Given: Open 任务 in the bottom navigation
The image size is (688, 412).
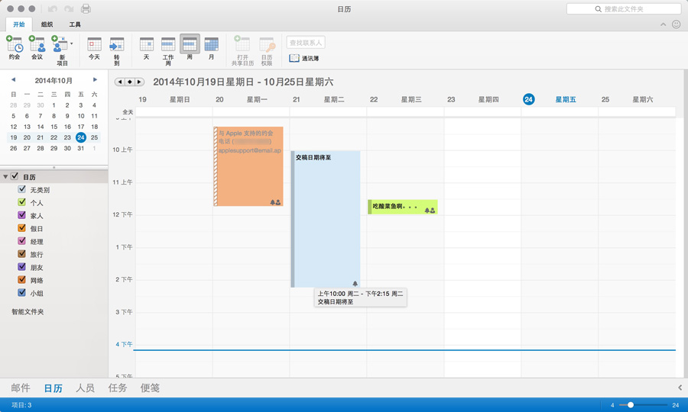Looking at the screenshot, I should [118, 388].
